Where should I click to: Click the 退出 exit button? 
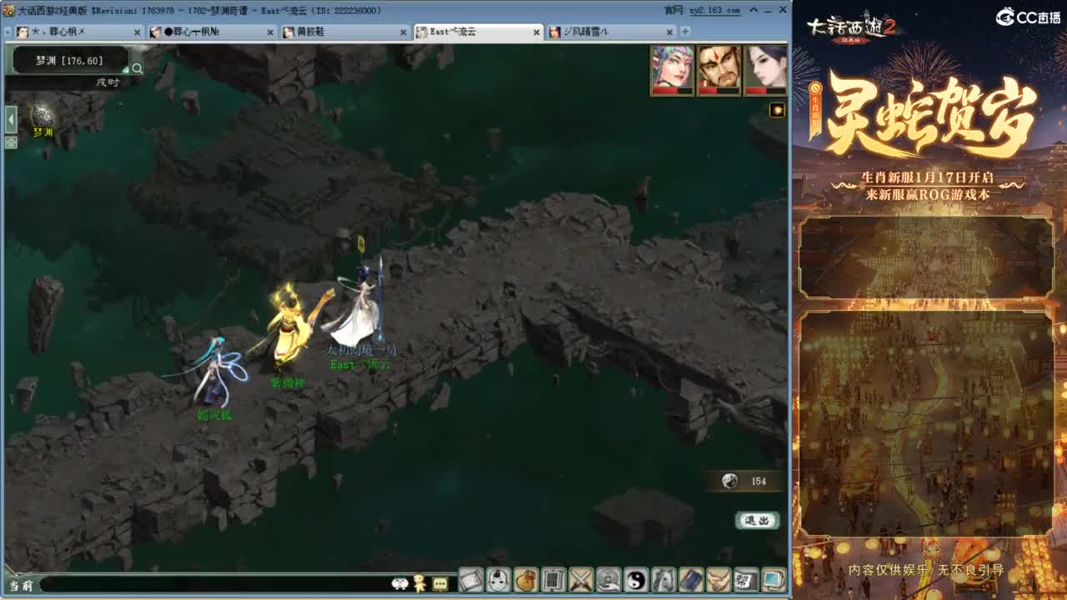coord(757,521)
